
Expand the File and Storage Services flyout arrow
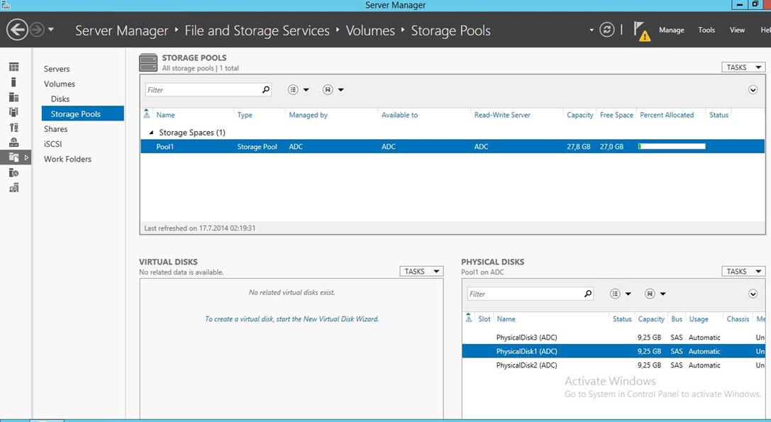point(26,157)
